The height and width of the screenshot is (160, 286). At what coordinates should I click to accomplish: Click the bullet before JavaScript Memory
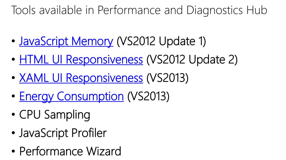point(13,41)
